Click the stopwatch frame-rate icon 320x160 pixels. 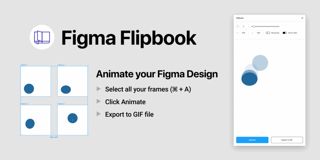pyautogui.click(x=237, y=27)
